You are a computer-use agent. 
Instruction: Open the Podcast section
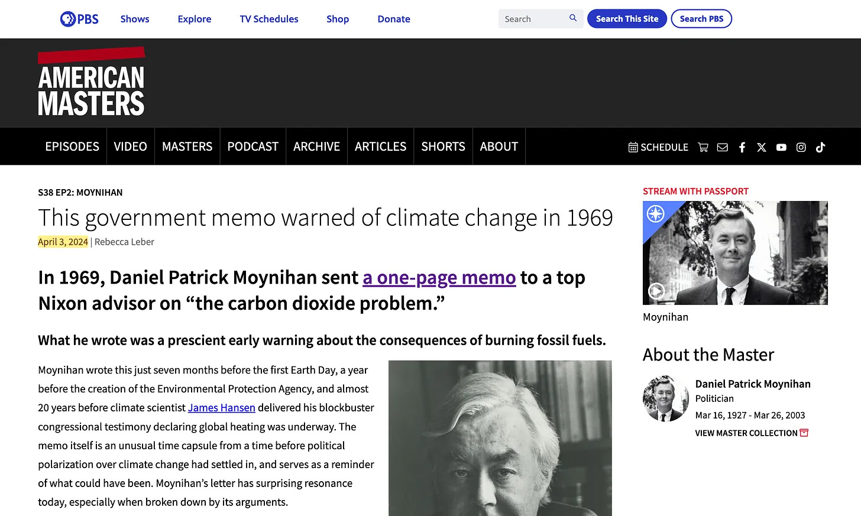[253, 147]
